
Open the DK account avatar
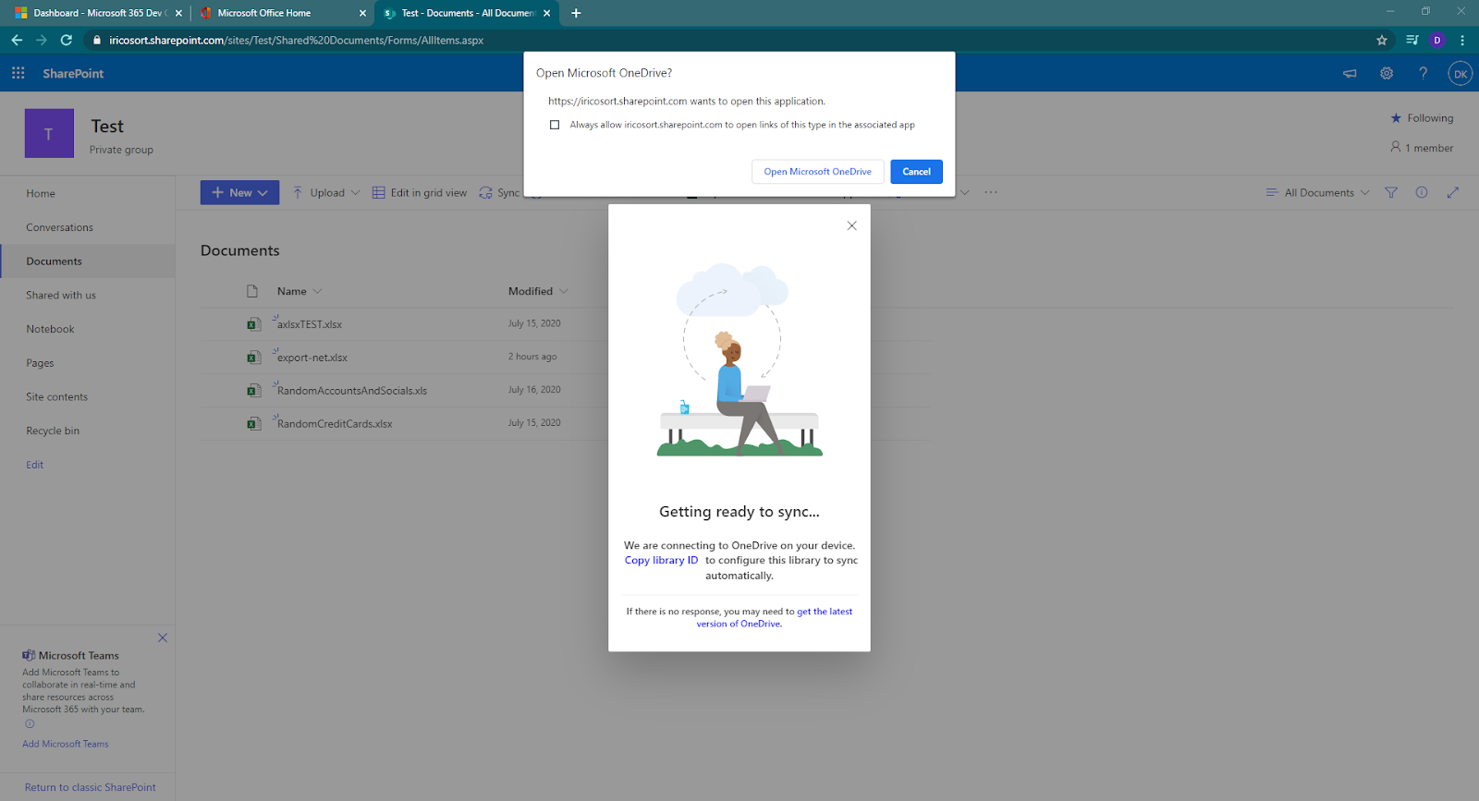point(1461,74)
